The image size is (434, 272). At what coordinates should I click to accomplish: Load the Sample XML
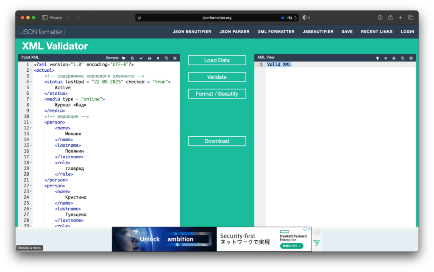112,58
